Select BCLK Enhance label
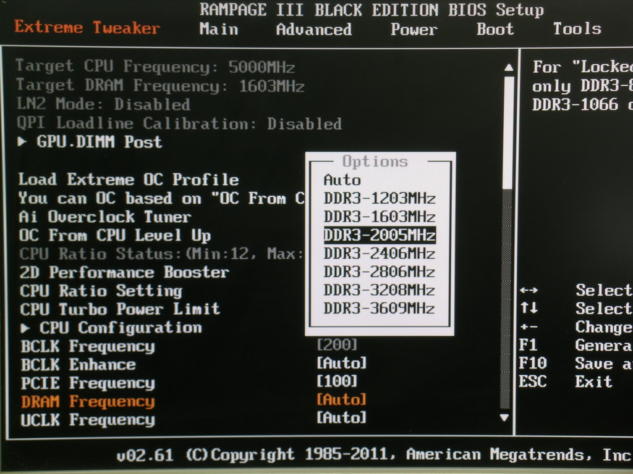This screenshot has height=474, width=633. (x=78, y=365)
